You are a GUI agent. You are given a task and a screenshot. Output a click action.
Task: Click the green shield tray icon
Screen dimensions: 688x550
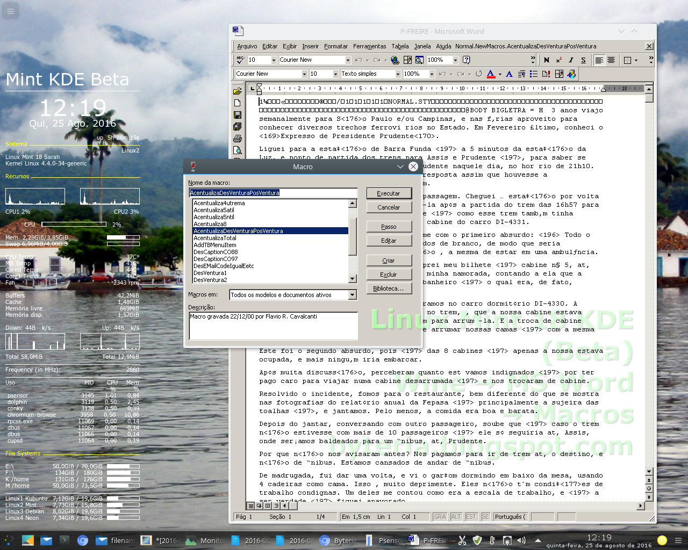pos(477,540)
